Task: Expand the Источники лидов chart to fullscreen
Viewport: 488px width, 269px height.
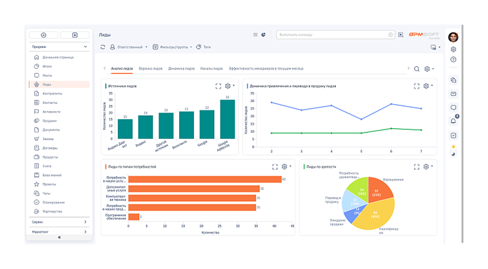Action: click(218, 86)
